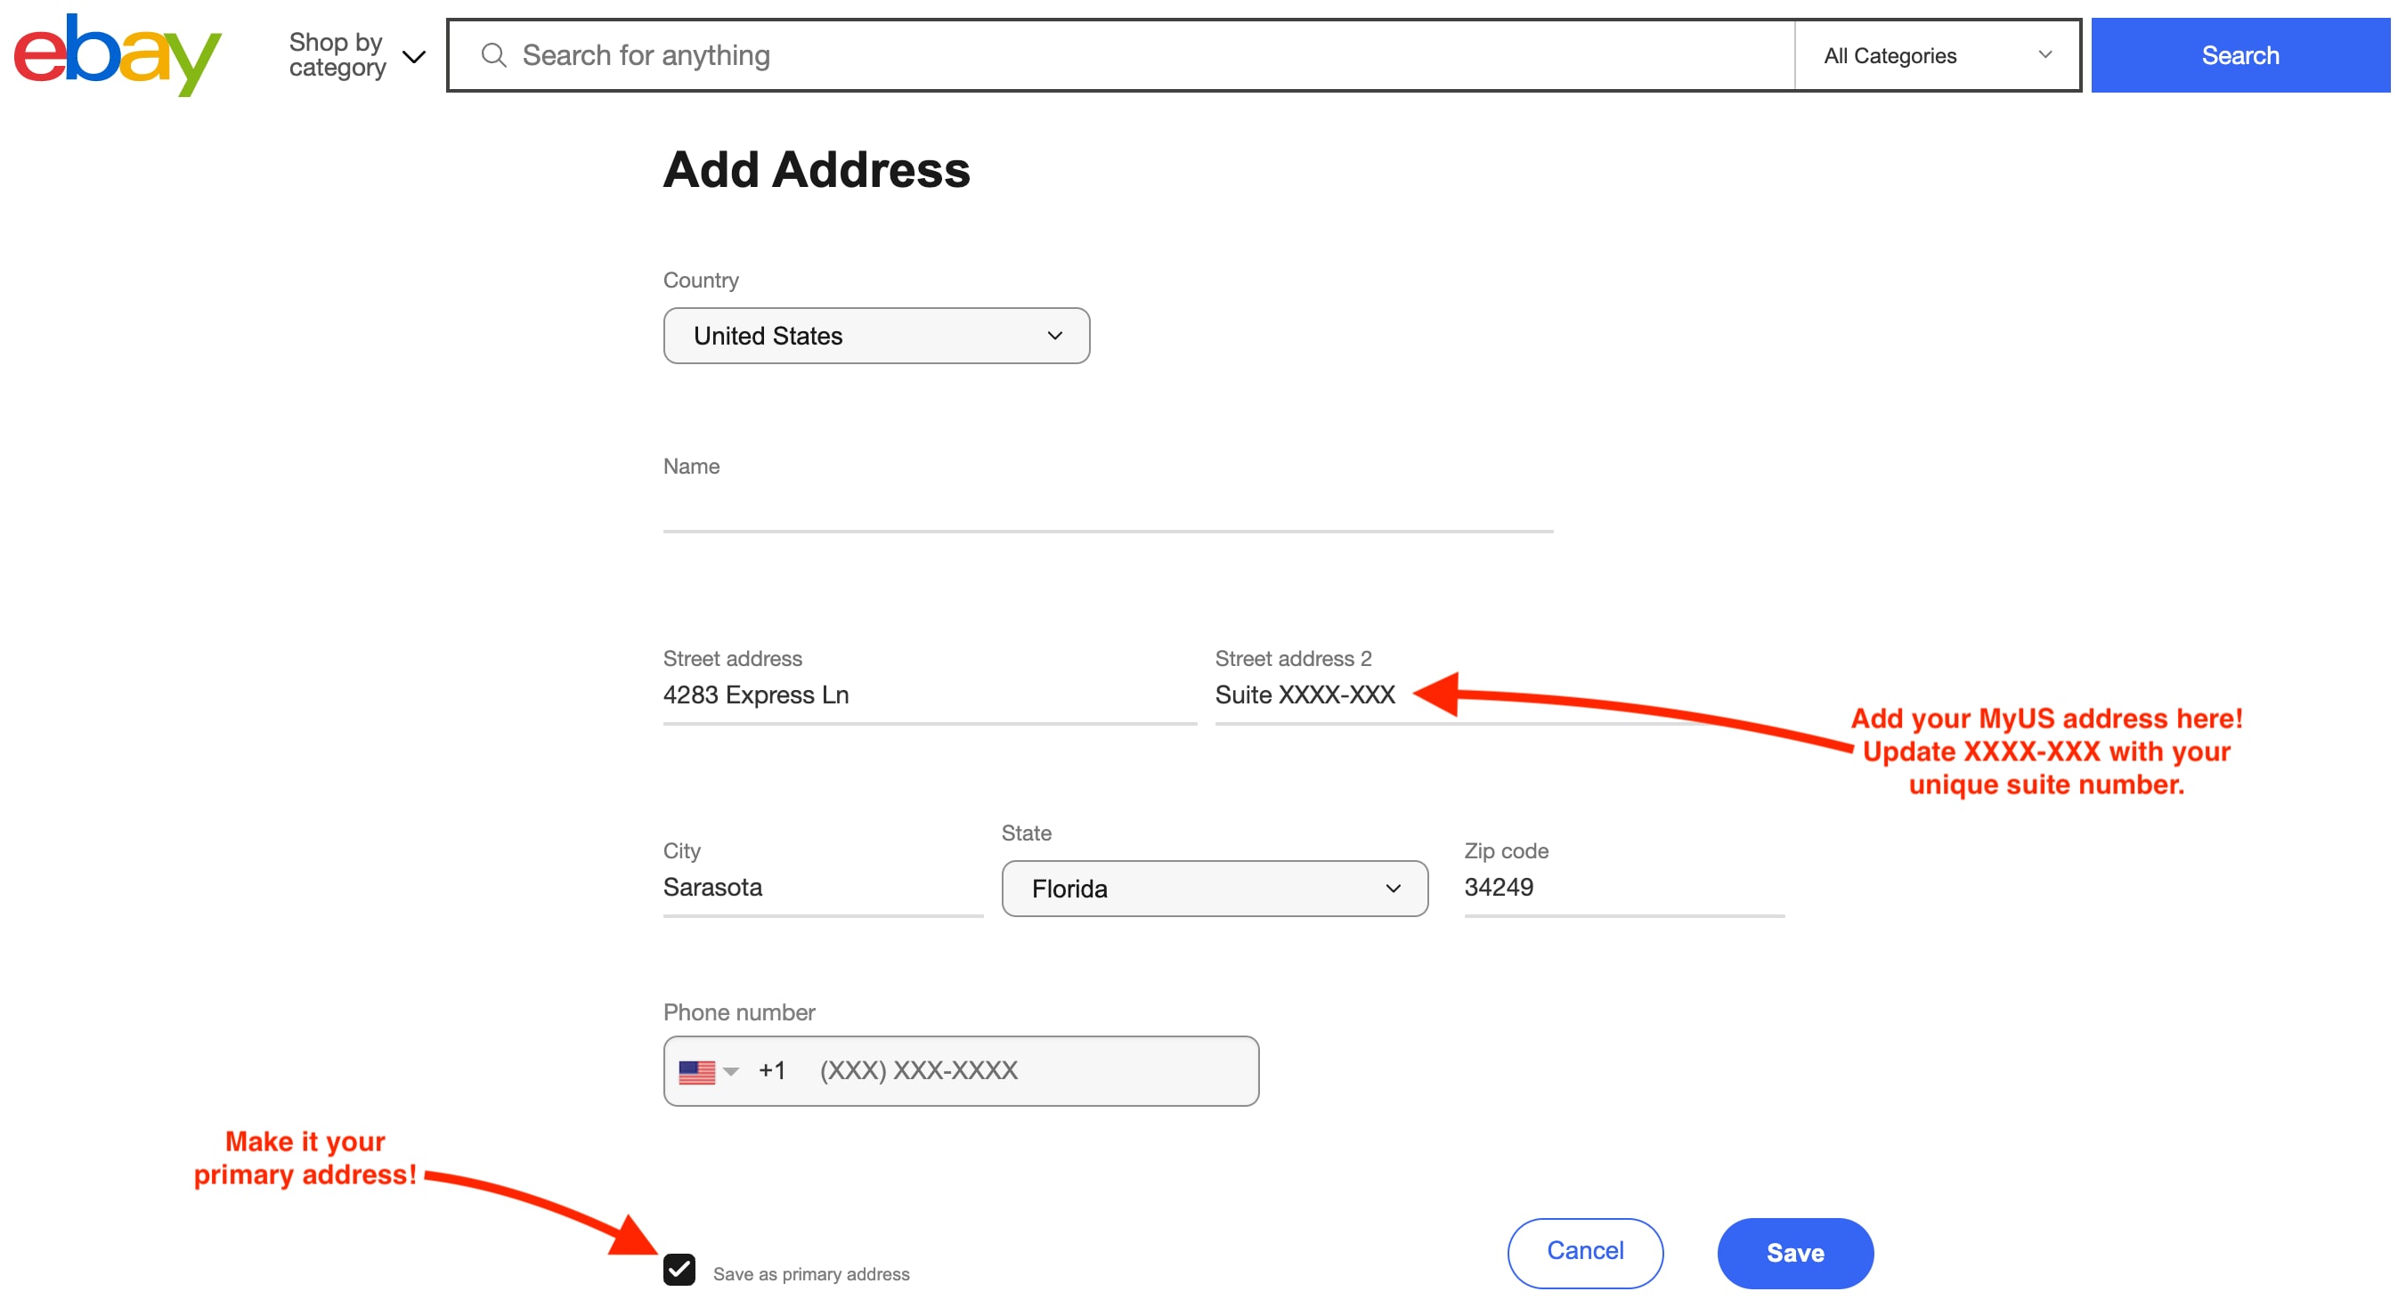
Task: Click into the Name input field
Action: tap(1108, 509)
